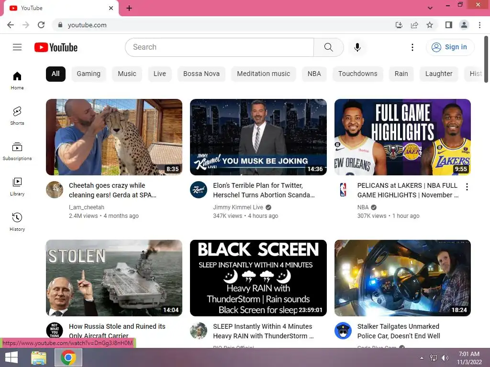Open Stalker Tailgates Unmarked Police Car title
The image size is (490, 367).
point(399,331)
